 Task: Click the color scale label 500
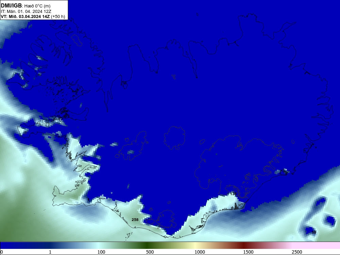coord(150,252)
